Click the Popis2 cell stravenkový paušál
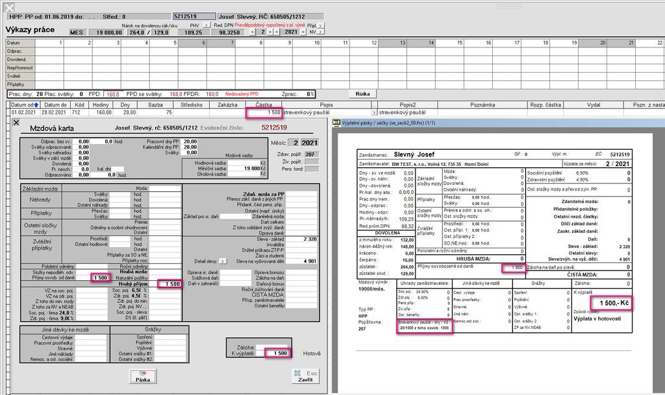Image resolution: width=665 pixels, height=395 pixels. click(407, 113)
